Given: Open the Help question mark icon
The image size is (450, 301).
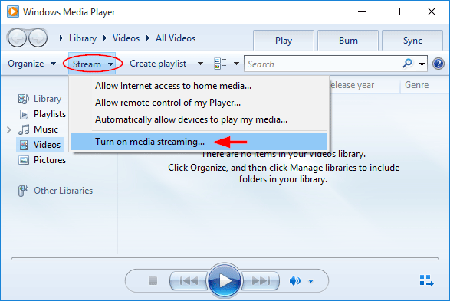Looking at the screenshot, I should [439, 64].
